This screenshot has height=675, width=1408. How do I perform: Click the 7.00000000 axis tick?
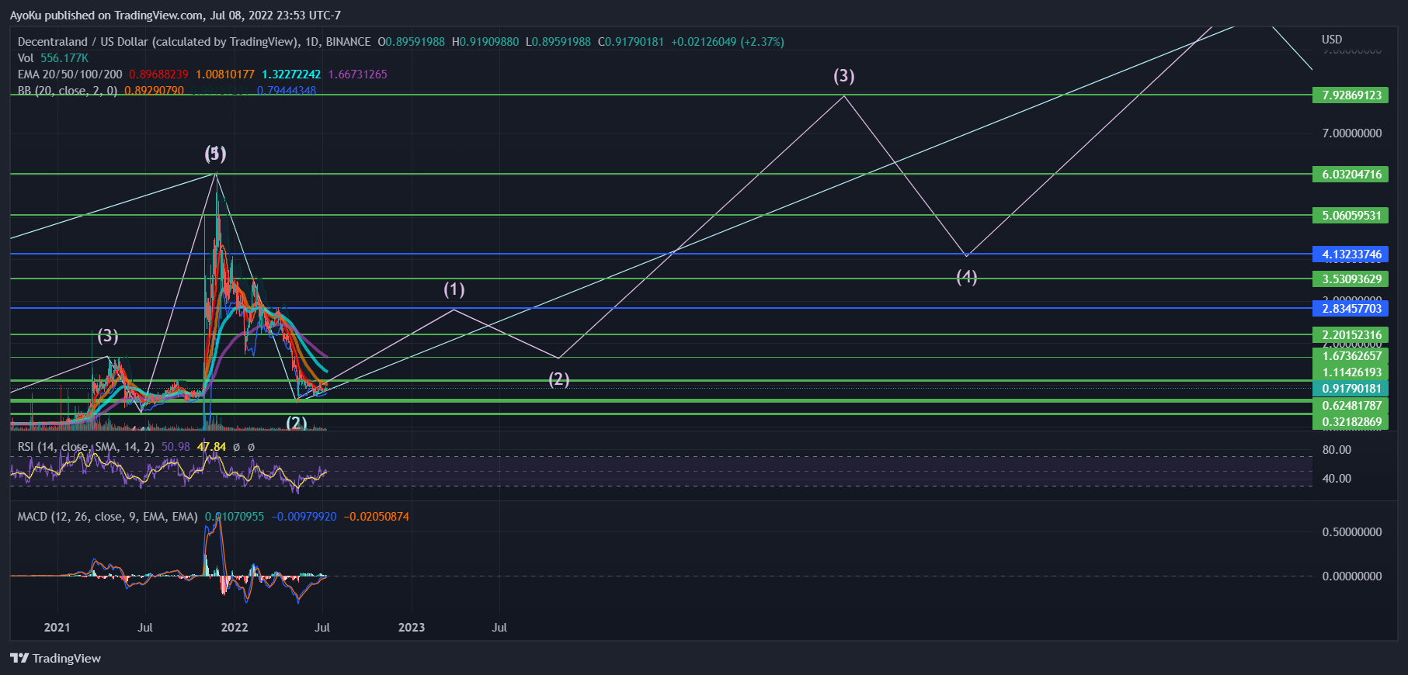[1352, 133]
